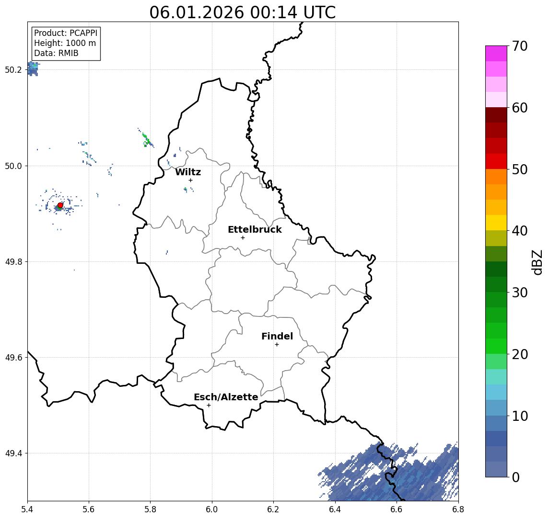
Task: Click the 50 tick on the colorbar
Action: click(519, 169)
